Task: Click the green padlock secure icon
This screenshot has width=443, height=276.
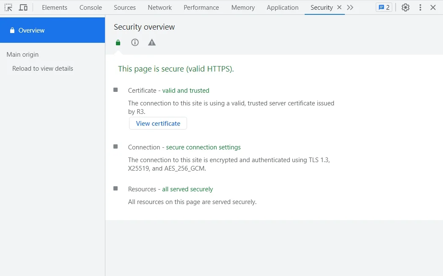Action: coord(118,42)
